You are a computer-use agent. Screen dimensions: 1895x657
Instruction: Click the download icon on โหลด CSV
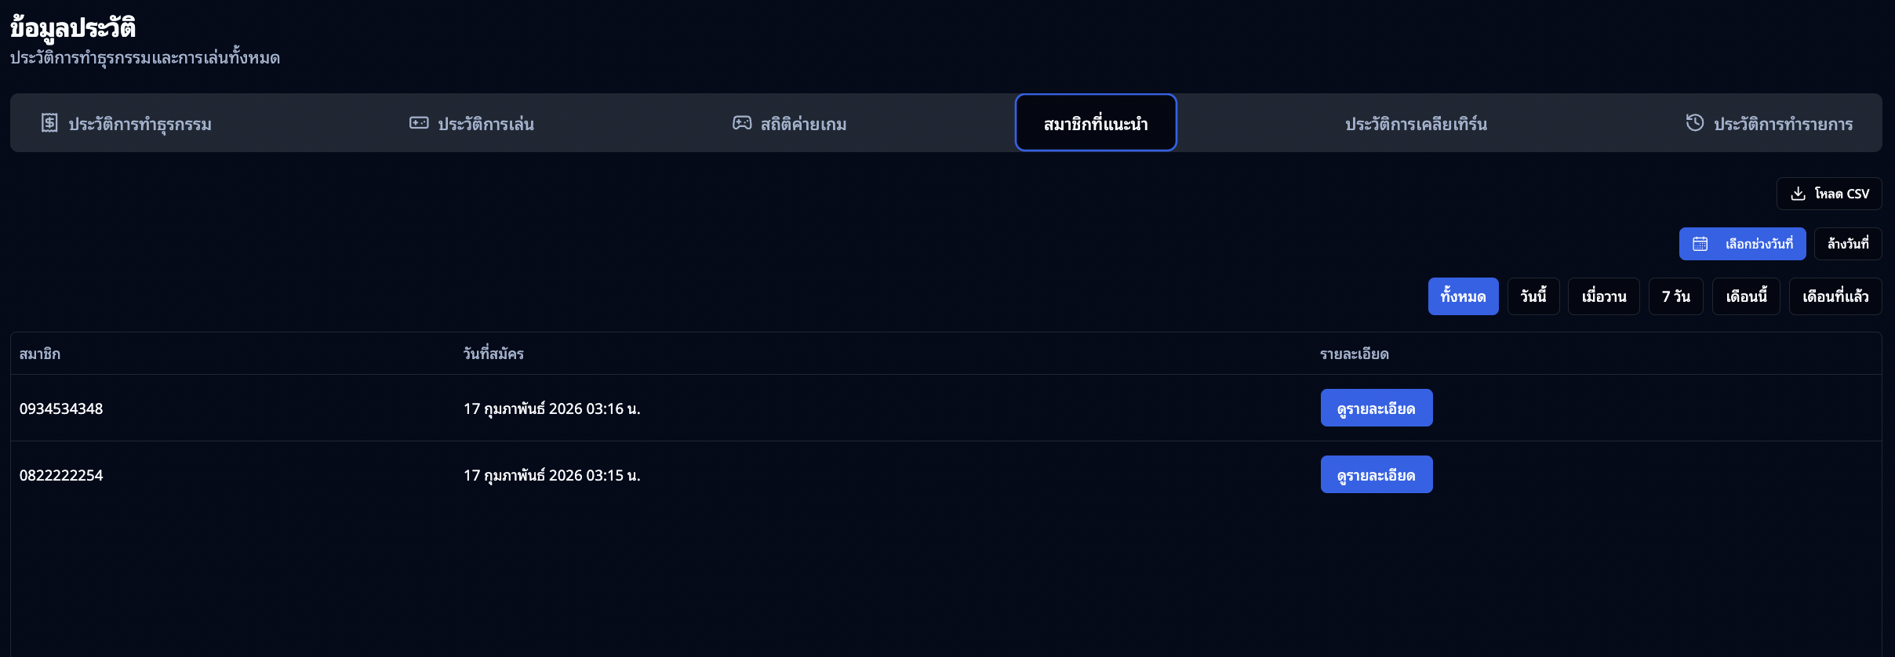click(1798, 194)
